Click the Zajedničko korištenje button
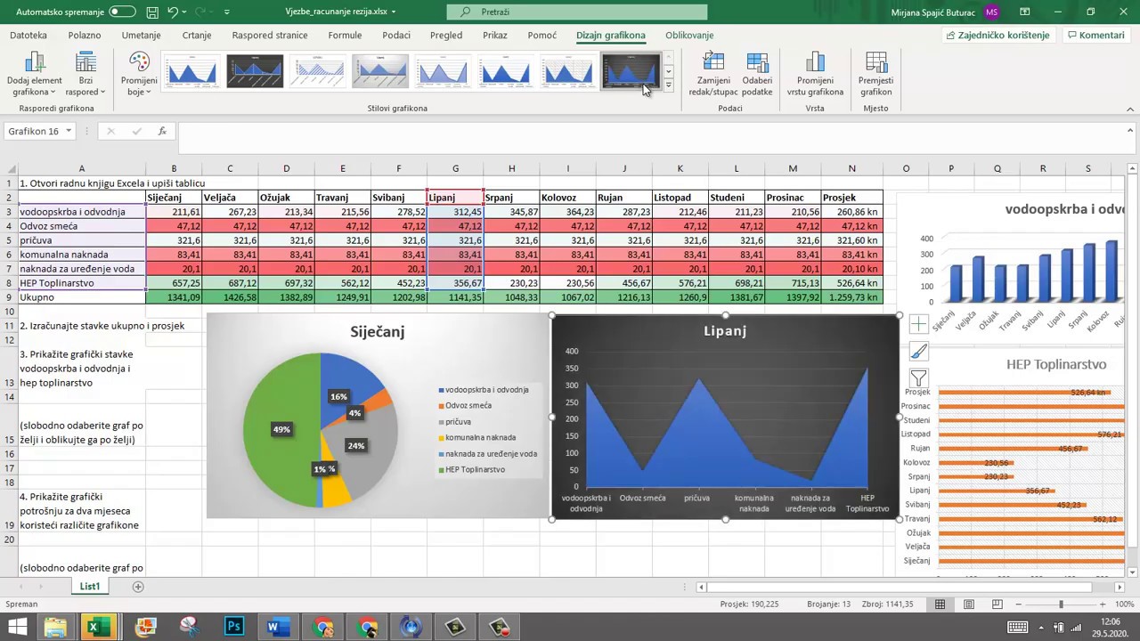Screen dimensions: 1140x641 tap(997, 36)
